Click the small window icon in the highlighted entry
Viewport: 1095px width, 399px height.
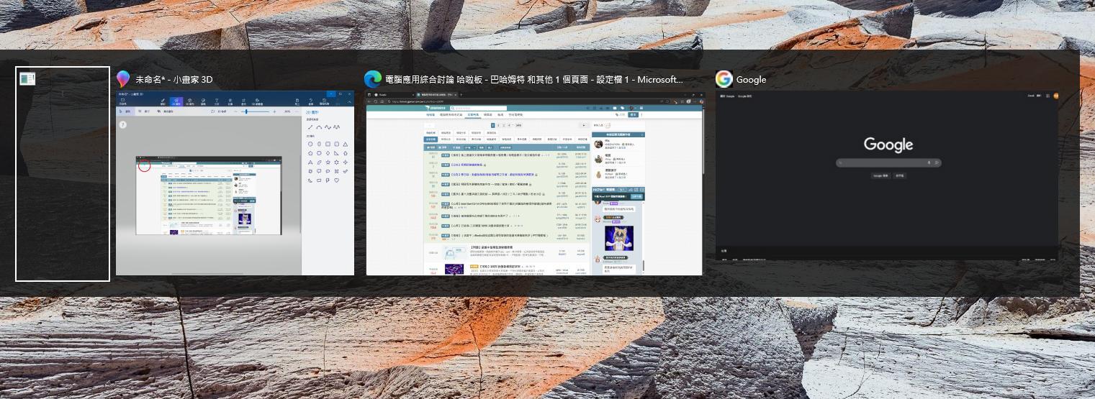click(27, 79)
